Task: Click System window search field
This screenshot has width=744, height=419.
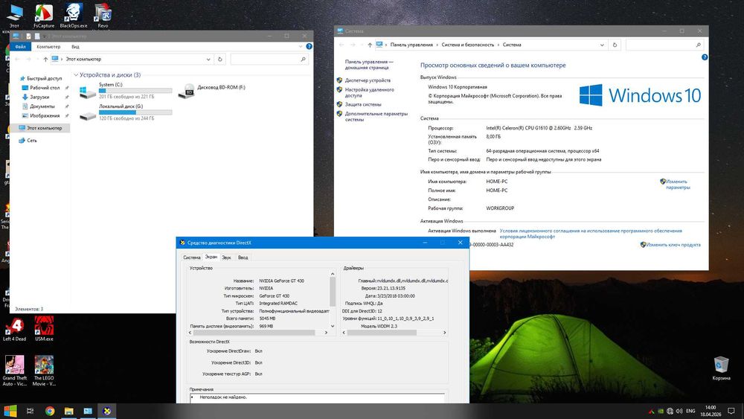Action: click(x=664, y=45)
